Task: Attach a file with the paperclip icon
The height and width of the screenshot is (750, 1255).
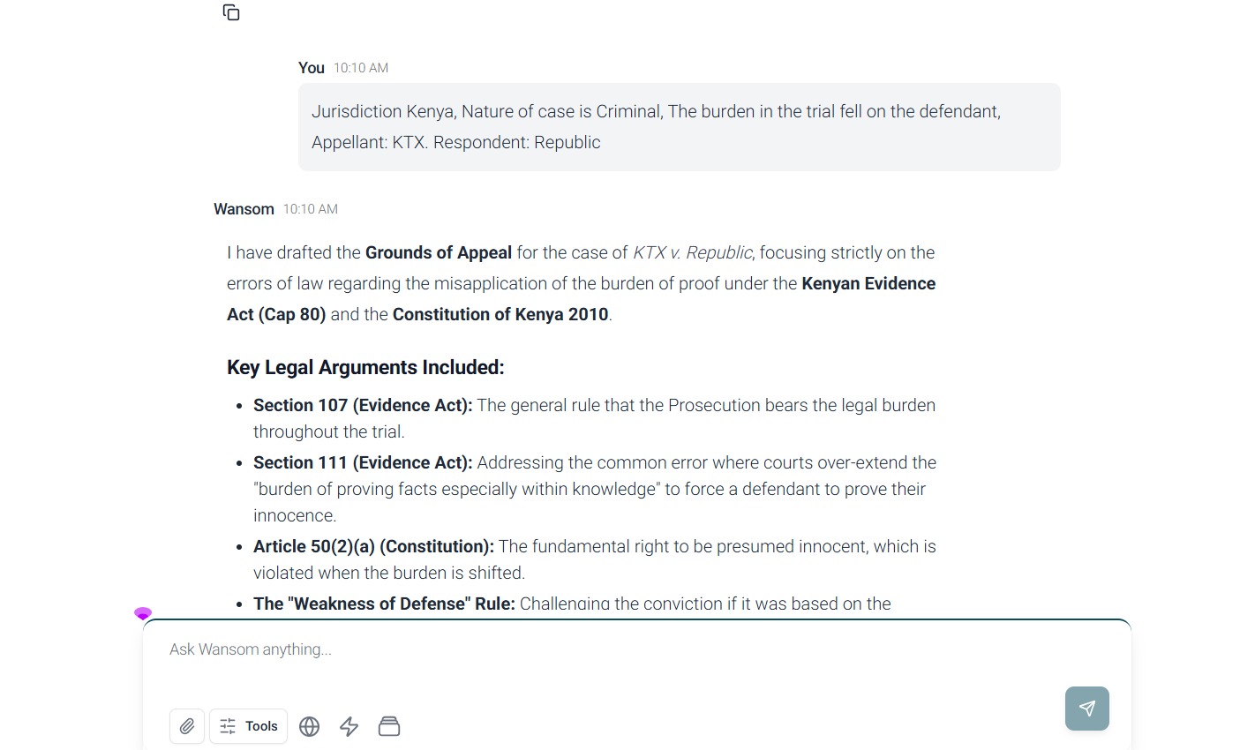Action: pyautogui.click(x=187, y=726)
